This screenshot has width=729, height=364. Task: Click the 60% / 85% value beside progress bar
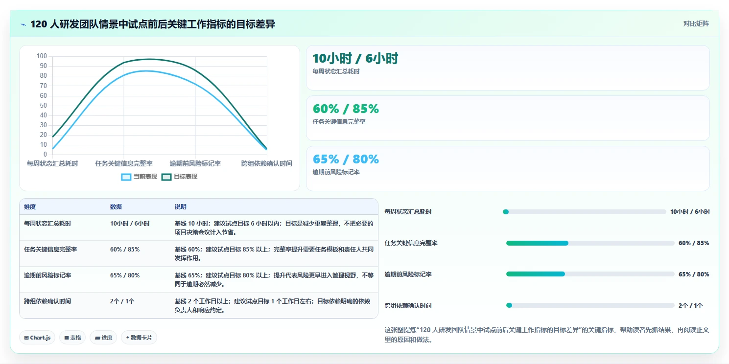pyautogui.click(x=694, y=243)
